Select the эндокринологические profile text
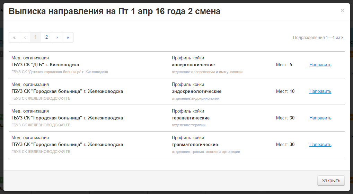Image resolution: width=353 pixels, height=194 pixels. pos(196,91)
